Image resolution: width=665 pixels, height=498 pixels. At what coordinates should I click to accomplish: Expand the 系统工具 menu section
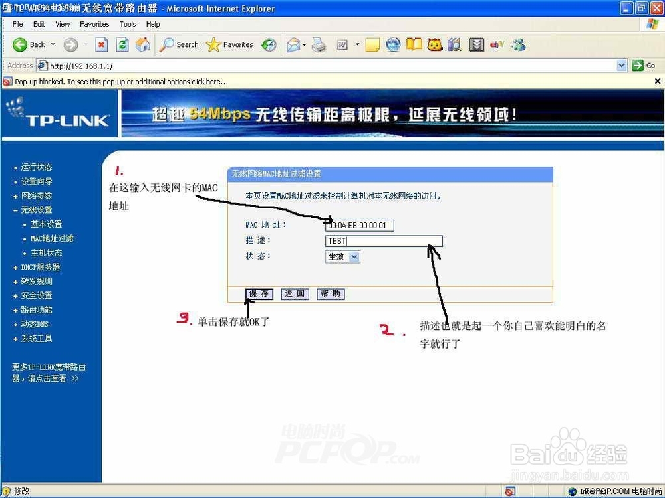click(x=16, y=339)
